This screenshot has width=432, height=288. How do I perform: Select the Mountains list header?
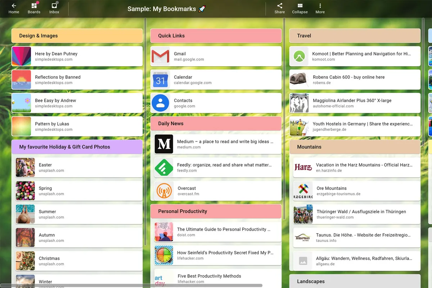point(355,147)
